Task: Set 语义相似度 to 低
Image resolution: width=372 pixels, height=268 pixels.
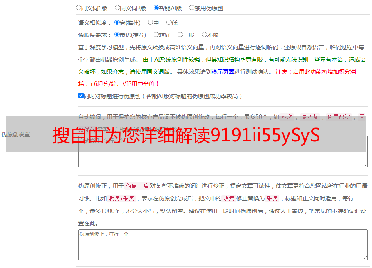Action: point(169,22)
